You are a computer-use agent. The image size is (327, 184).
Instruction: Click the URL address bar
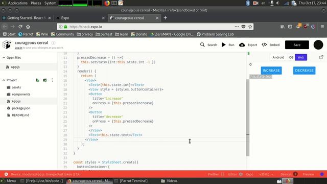click(x=155, y=27)
